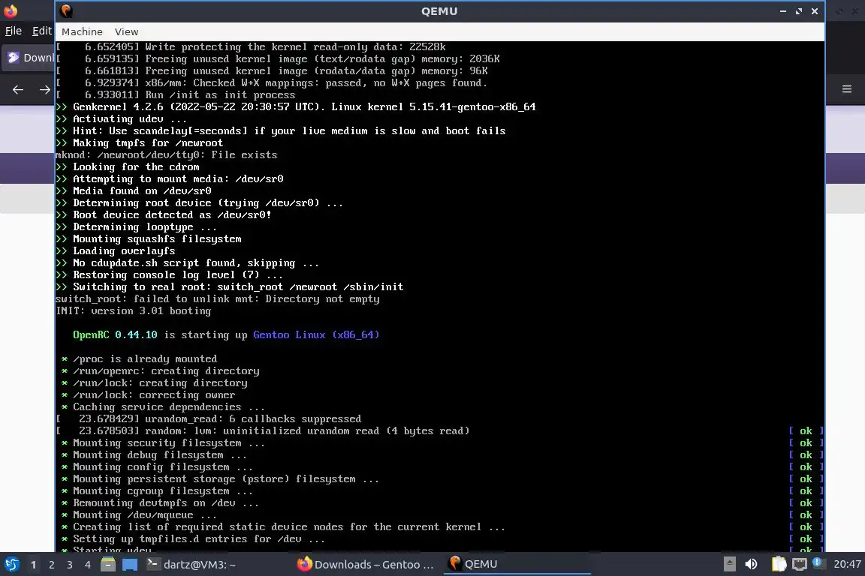Click the clock showing 20:47
The image size is (865, 576).
847,564
